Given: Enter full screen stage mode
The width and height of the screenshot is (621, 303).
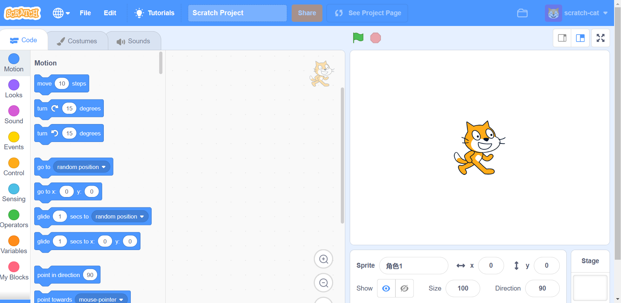Looking at the screenshot, I should pos(601,38).
